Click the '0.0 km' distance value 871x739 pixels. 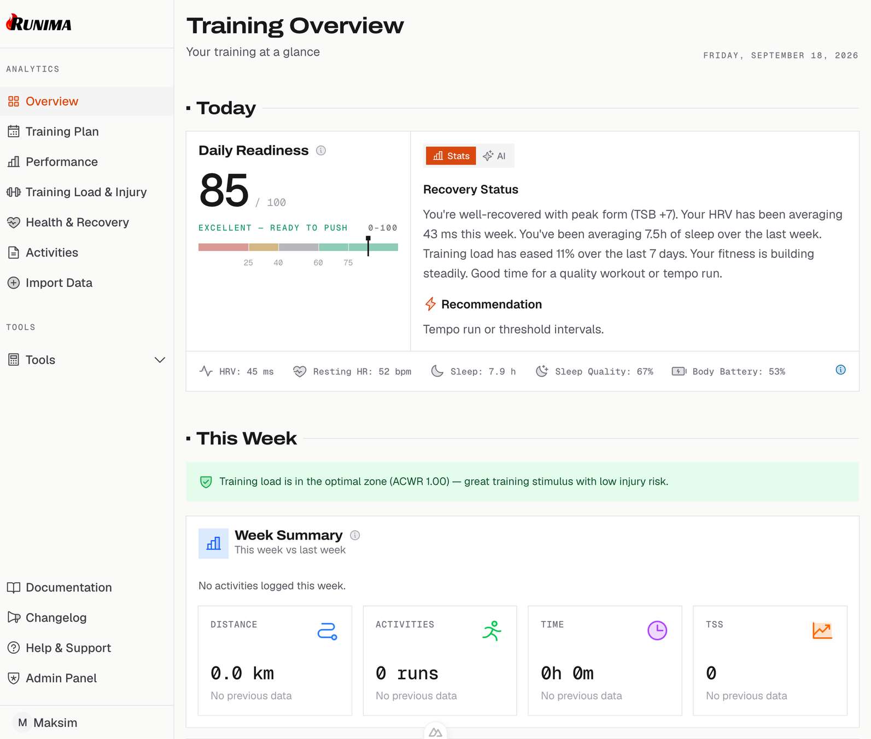pos(242,673)
